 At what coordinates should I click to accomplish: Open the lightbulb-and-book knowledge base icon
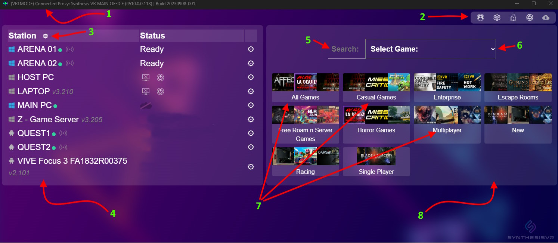(x=513, y=18)
